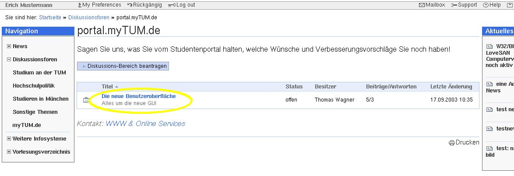Image resolution: width=514 pixels, height=176 pixels.
Task: Go to Startseite via breadcrumb
Action: pos(50,18)
